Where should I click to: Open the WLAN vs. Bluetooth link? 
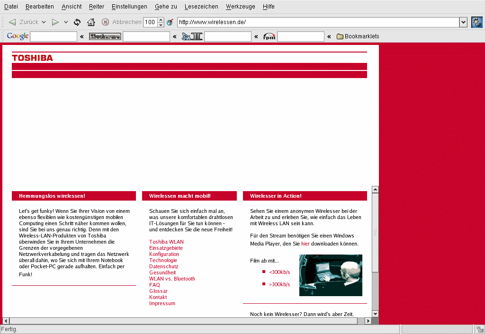point(172,279)
